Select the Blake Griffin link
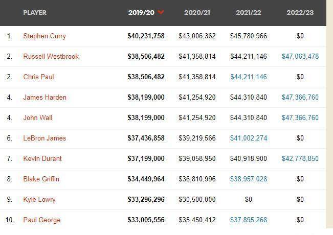This screenshot has height=235, width=333. 41,179
